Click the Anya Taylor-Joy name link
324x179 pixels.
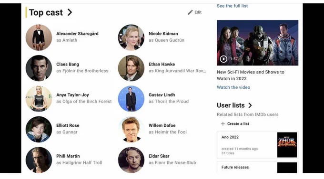tap(72, 95)
